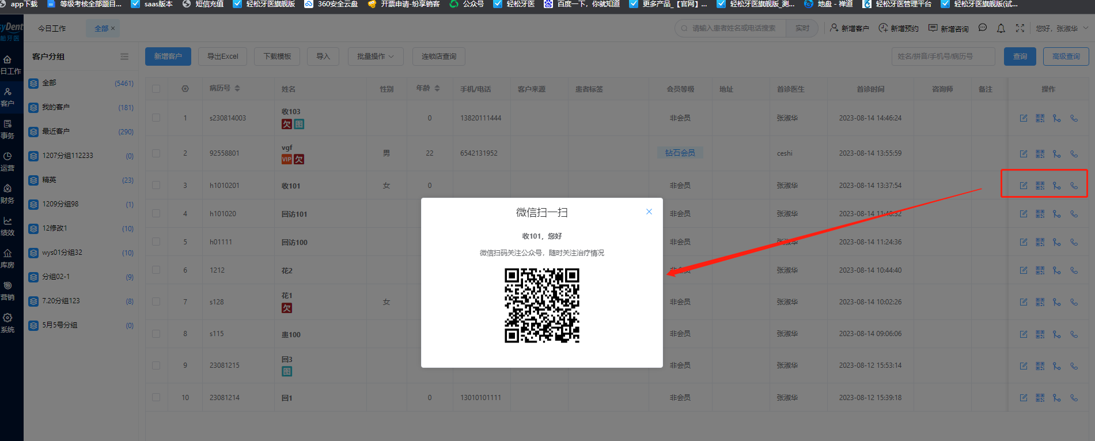
Task: Open 事务 in left sidebar
Action: coord(8,130)
